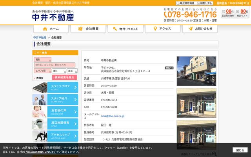Click the 会社概要 page heading
The image size is (251, 157).
click(x=44, y=44)
